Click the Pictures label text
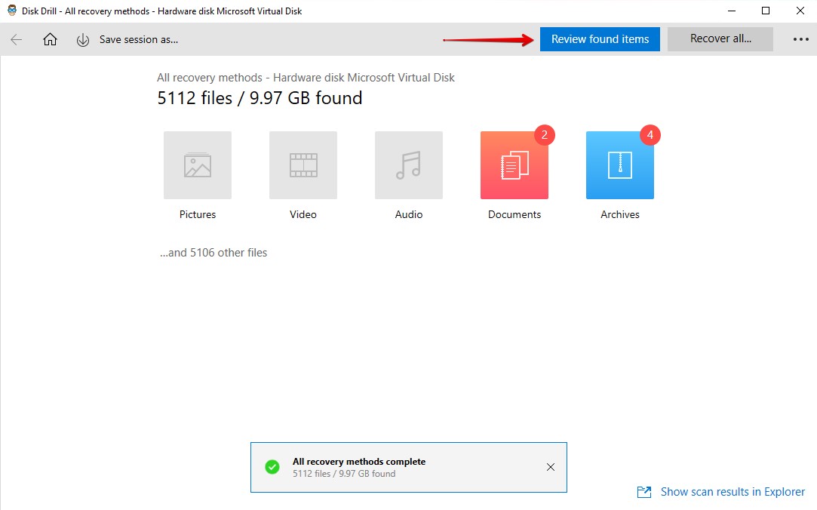Image resolution: width=817 pixels, height=510 pixels. tap(198, 214)
